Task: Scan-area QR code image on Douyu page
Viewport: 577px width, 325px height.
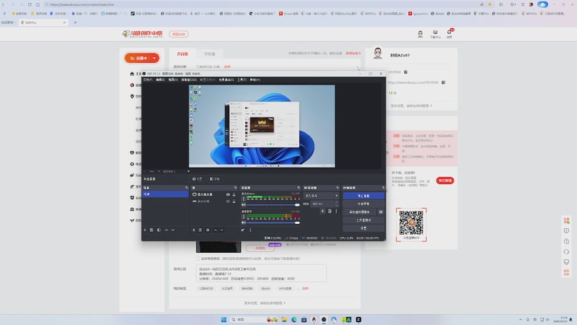Action: 411,222
